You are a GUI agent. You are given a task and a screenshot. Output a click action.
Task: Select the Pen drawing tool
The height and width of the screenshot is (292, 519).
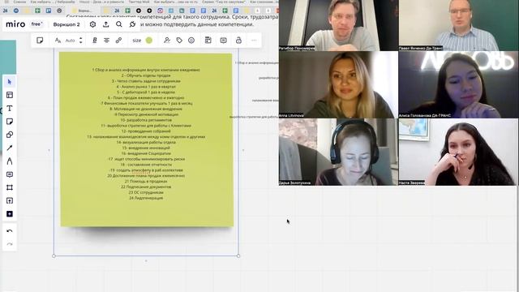pyautogui.click(x=9, y=161)
